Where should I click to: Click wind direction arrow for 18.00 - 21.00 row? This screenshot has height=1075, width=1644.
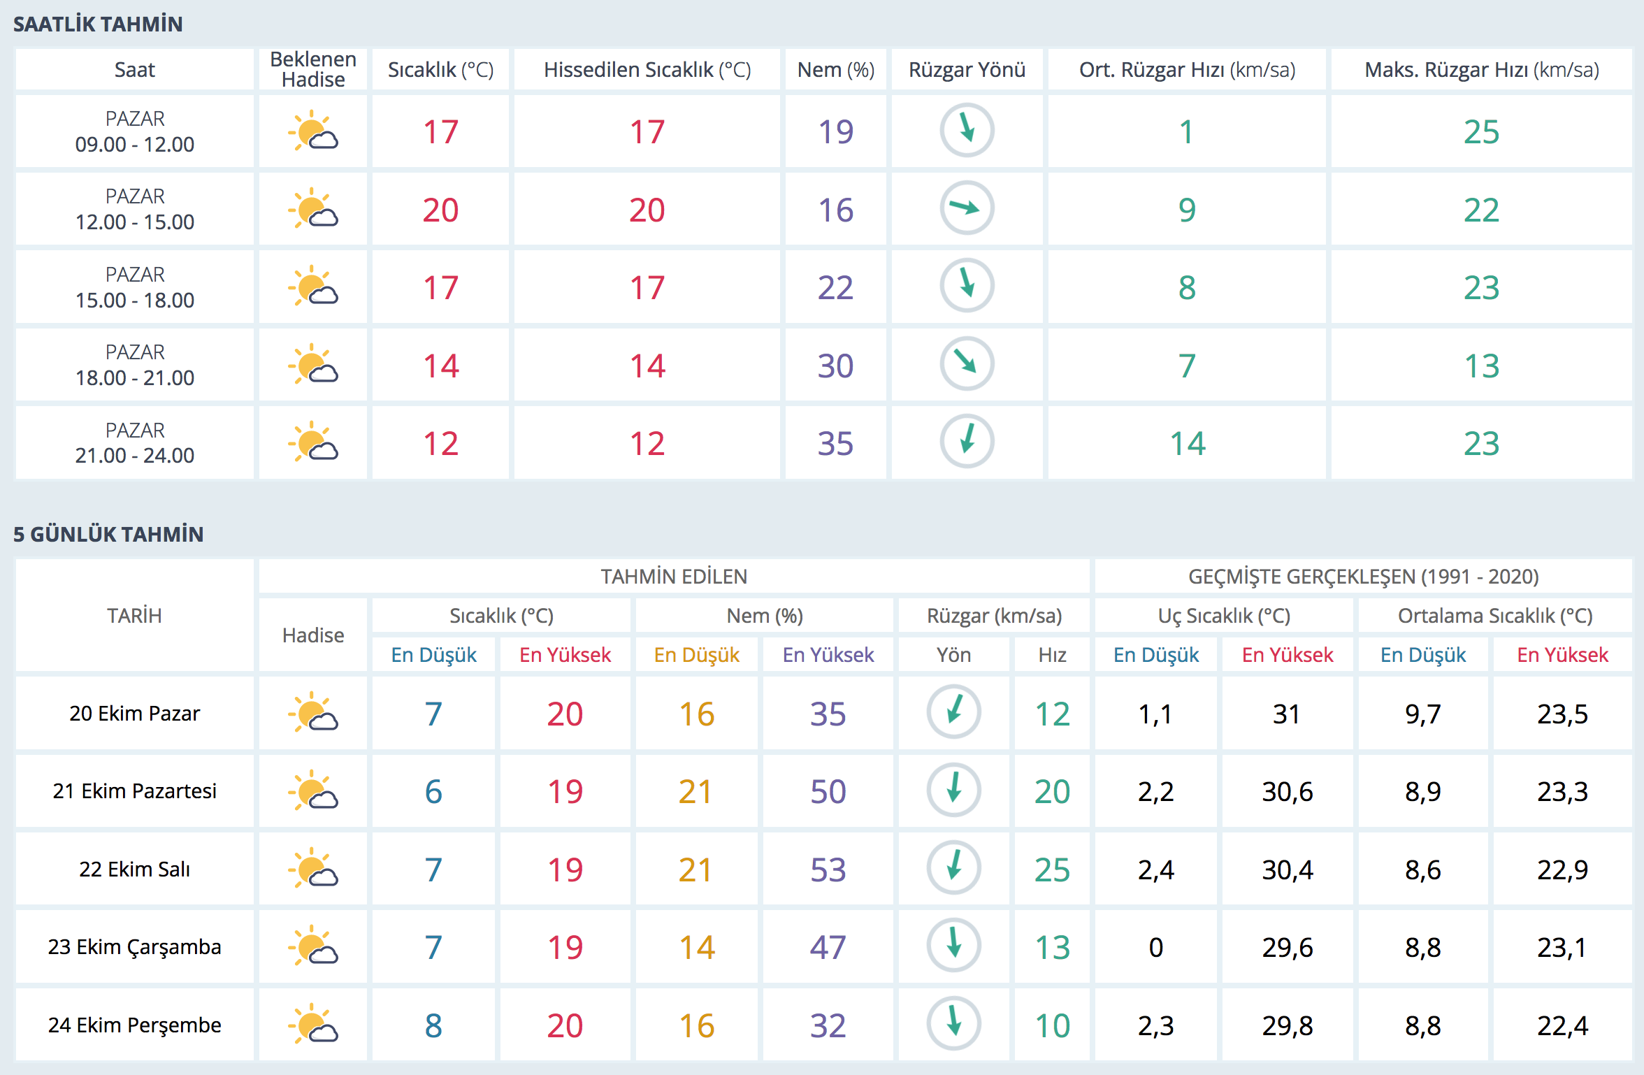pos(967,364)
